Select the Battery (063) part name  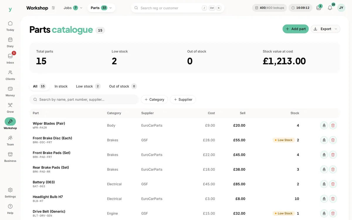tap(44, 182)
